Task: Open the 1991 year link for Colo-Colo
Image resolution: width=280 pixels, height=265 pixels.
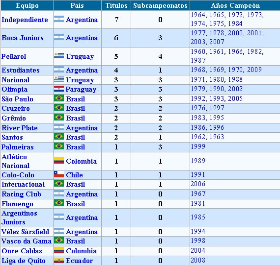Action: 198,174
